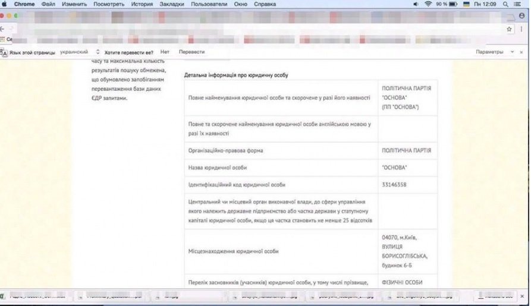
Task: Click the Перевести button
Action: pyautogui.click(x=191, y=52)
